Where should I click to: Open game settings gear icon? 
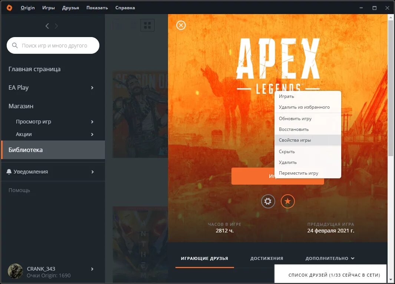coord(268,201)
